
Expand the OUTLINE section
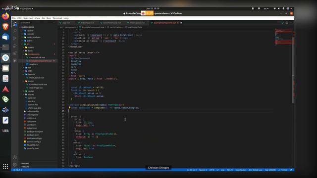pos(25,163)
